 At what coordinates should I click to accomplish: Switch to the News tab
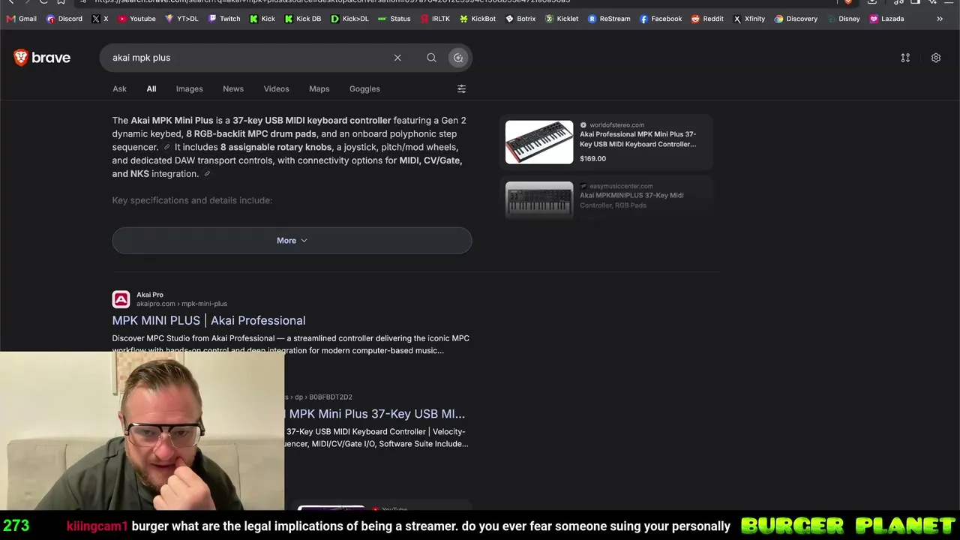[233, 88]
